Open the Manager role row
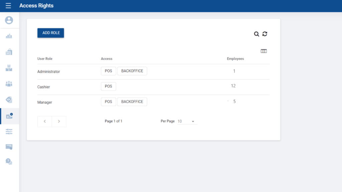342x192 pixels. pos(153,102)
